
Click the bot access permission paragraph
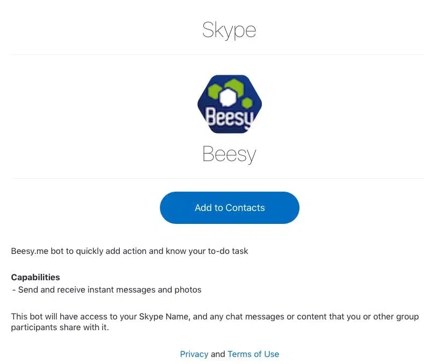[x=215, y=322]
